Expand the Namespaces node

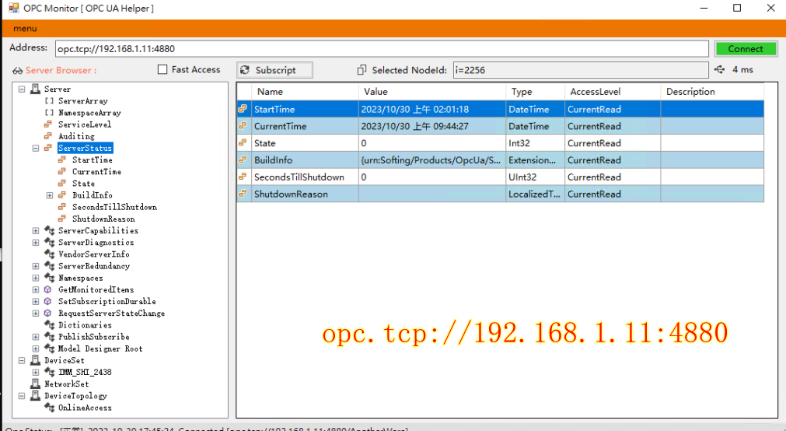36,278
